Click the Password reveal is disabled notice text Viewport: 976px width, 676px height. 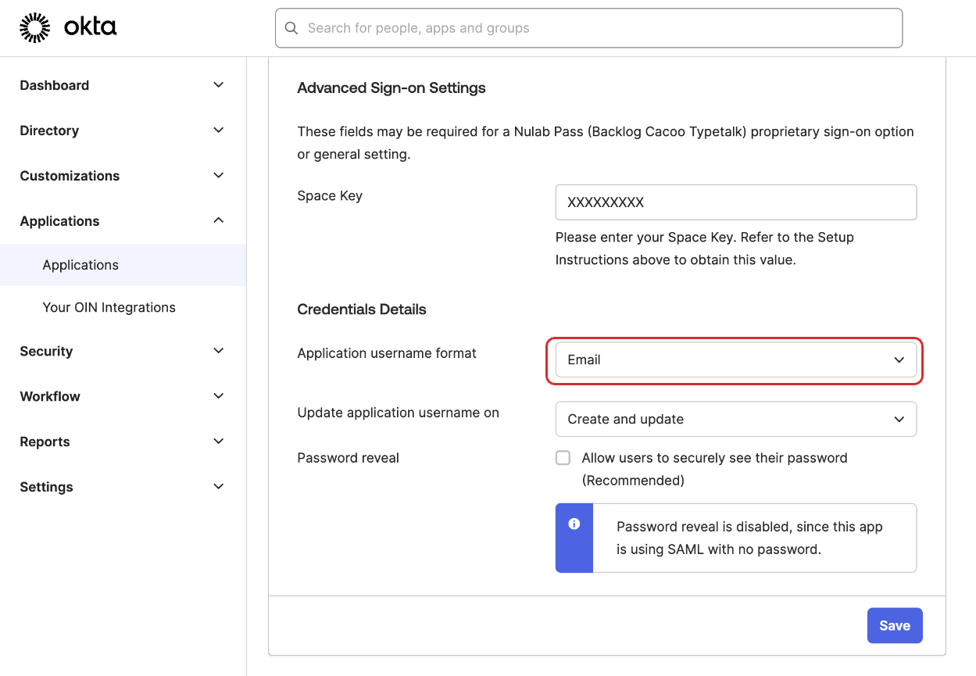(x=749, y=538)
